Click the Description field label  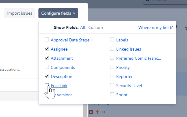(x=62, y=76)
